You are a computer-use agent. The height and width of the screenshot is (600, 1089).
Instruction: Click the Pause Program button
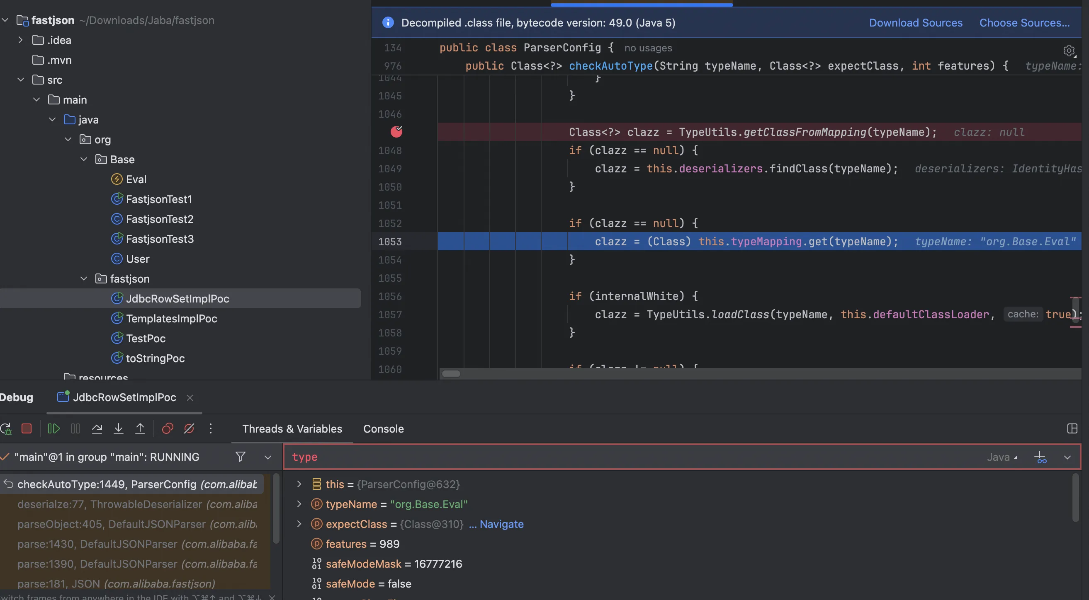(75, 429)
